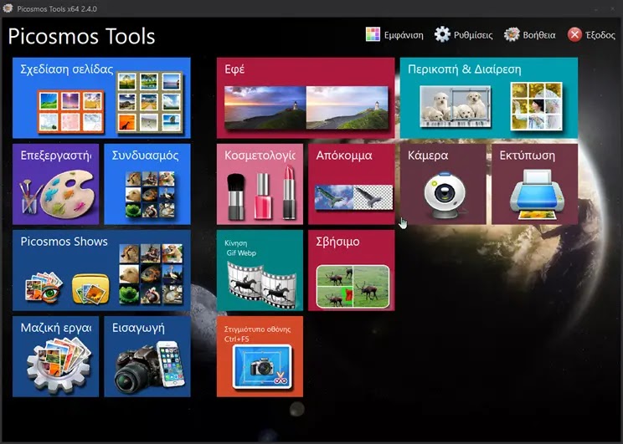Click the Picosmos Tools heading
The height and width of the screenshot is (444, 623).
81,37
